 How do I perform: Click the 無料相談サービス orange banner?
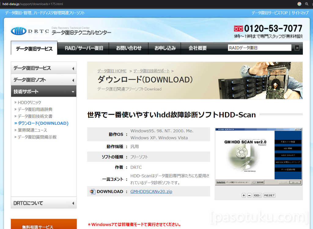(x=44, y=224)
